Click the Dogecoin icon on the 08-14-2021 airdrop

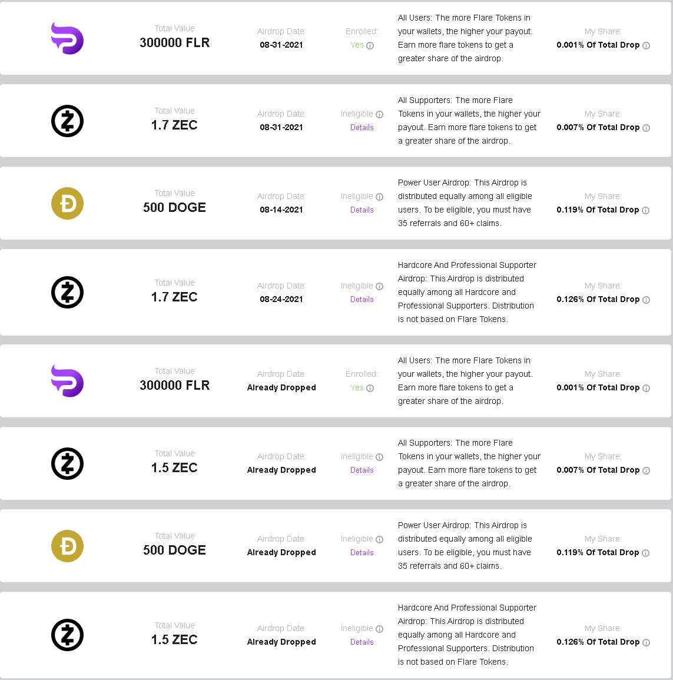click(x=67, y=203)
